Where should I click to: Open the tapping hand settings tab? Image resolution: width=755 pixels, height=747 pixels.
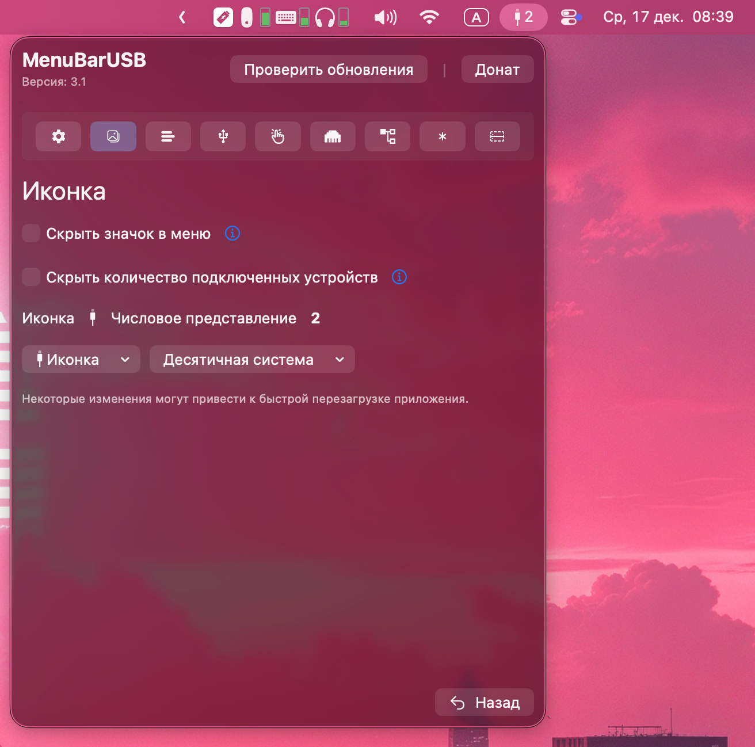pos(278,136)
